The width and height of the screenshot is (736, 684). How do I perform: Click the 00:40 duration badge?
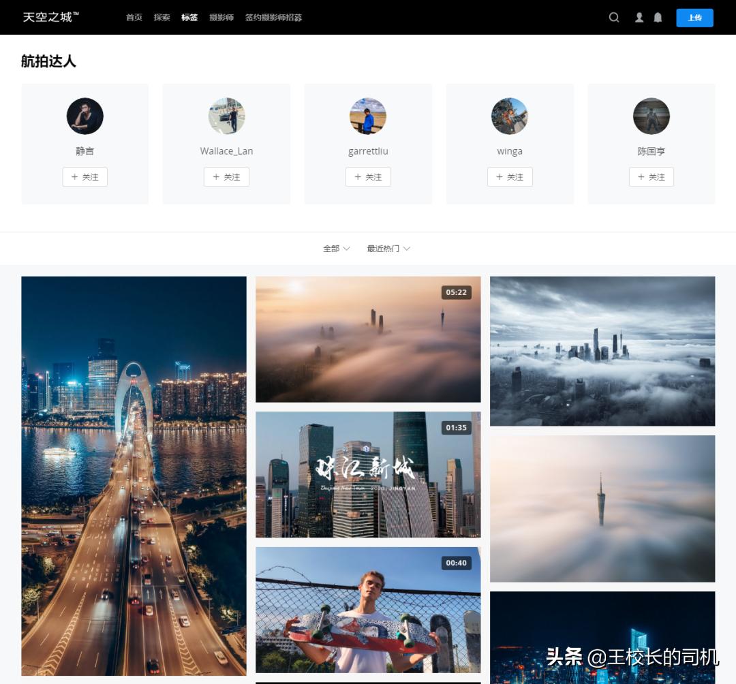click(456, 563)
